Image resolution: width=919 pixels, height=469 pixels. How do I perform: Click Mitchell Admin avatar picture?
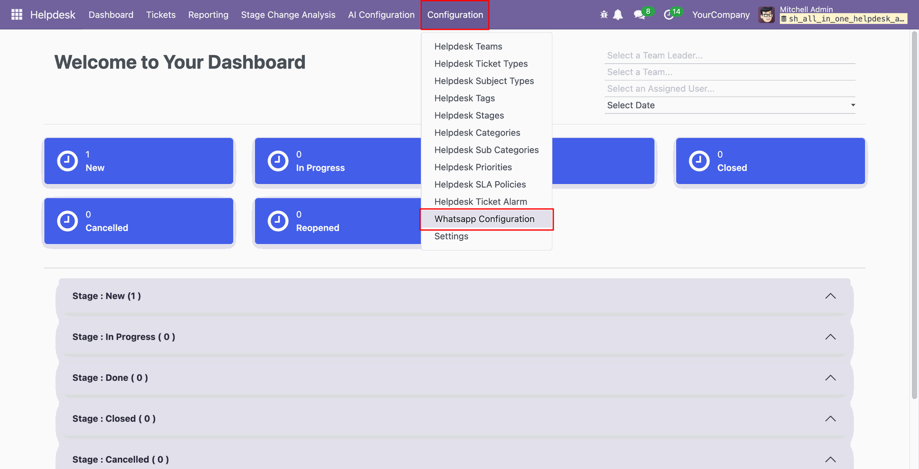point(766,15)
